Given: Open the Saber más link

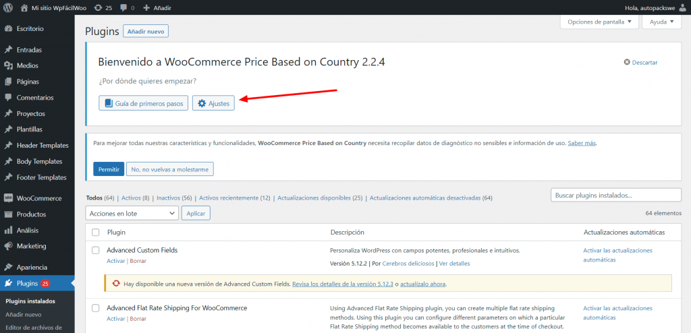Looking at the screenshot, I should point(582,143).
